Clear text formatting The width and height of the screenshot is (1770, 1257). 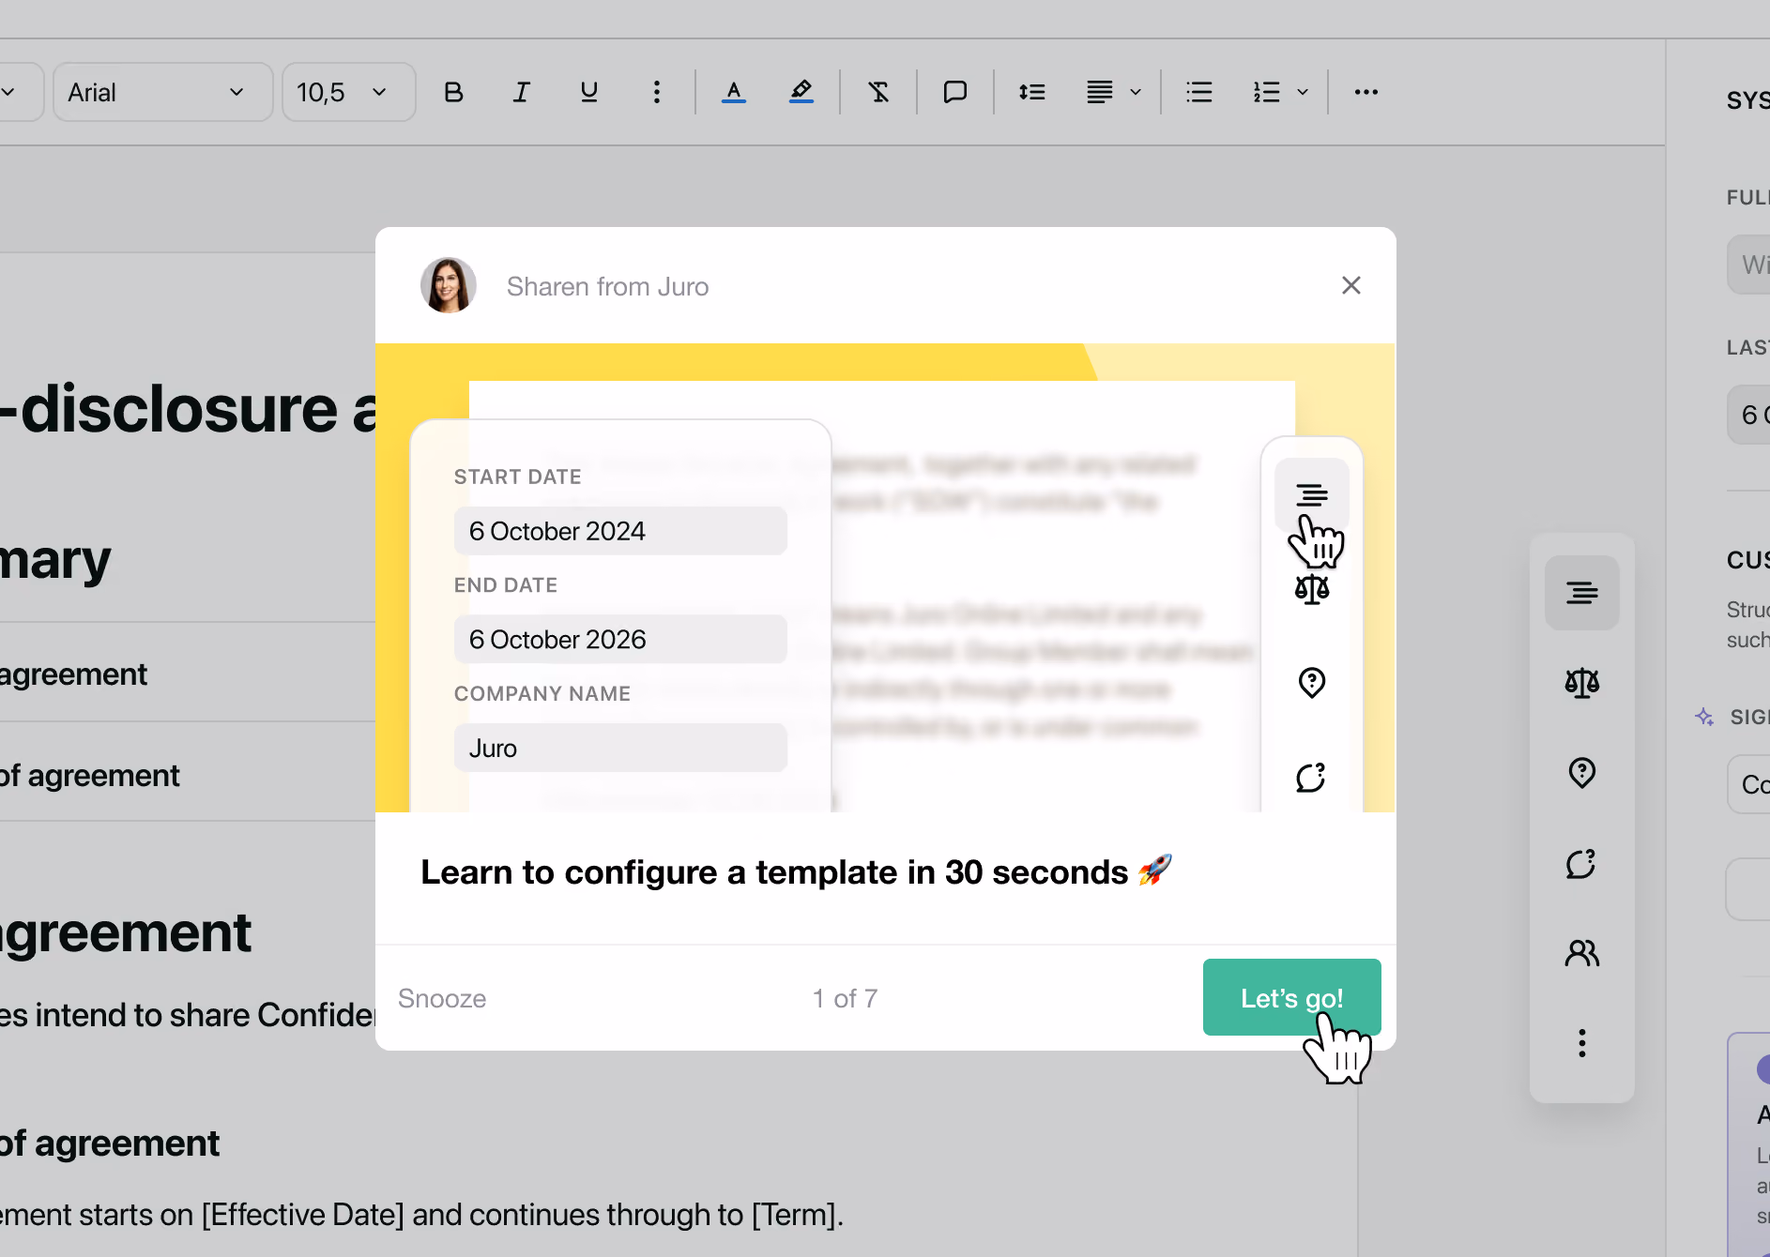[878, 92]
